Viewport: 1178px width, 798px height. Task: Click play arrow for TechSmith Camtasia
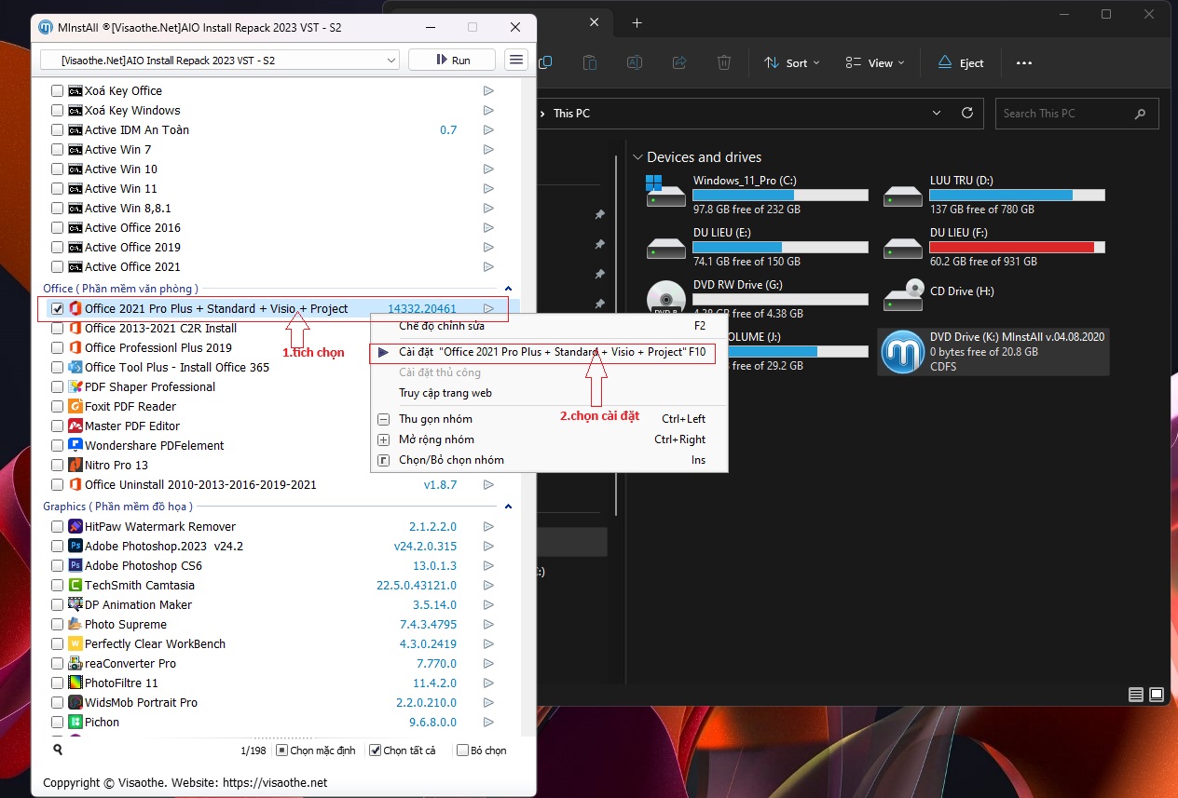(x=488, y=586)
